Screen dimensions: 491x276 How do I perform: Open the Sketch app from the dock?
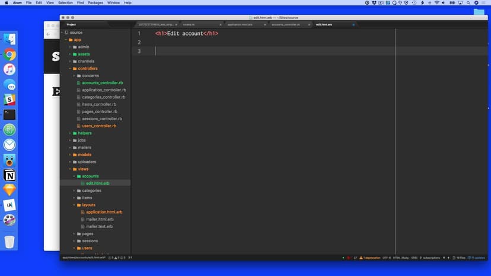(x=9, y=190)
